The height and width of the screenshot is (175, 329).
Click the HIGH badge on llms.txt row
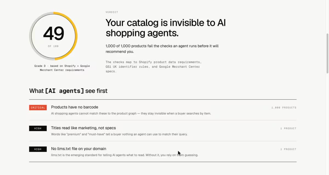(x=38, y=149)
